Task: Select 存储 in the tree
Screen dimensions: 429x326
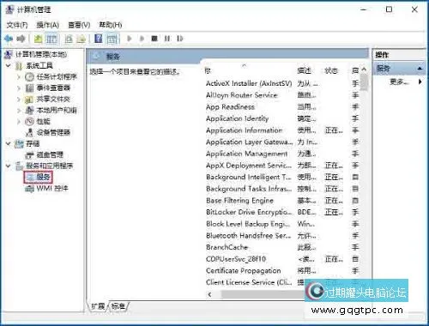Action: 33,143
